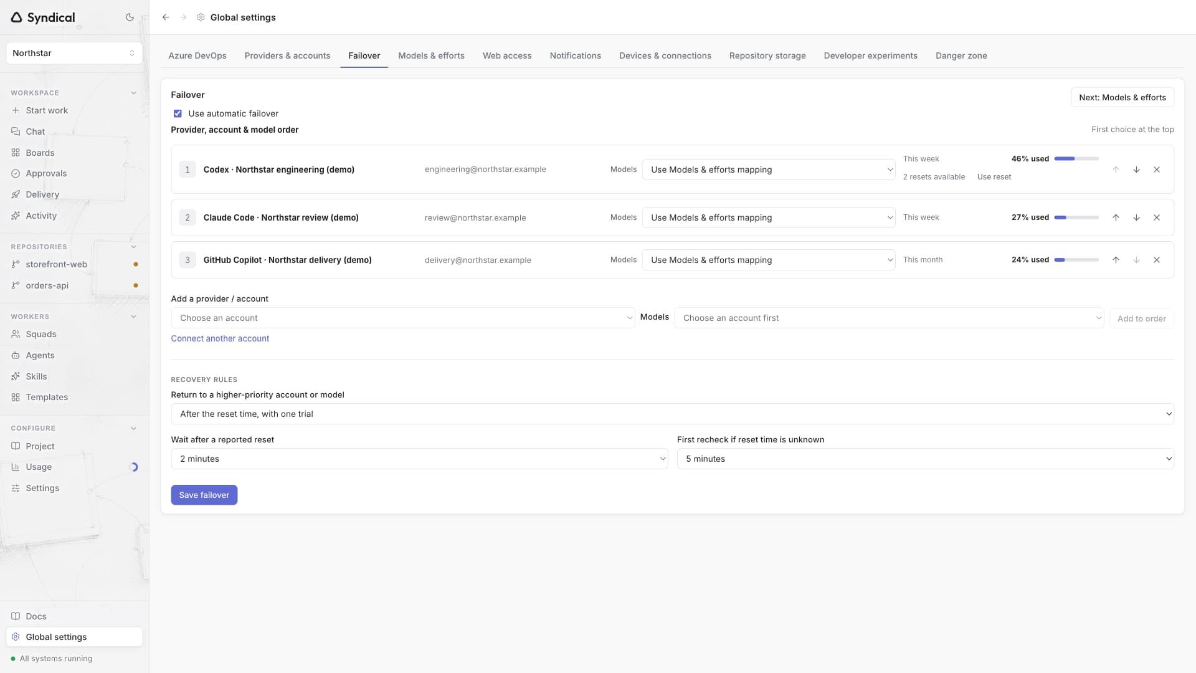Switch to Providers & accounts tab
Screen dimensions: 1196x673
(287, 55)
